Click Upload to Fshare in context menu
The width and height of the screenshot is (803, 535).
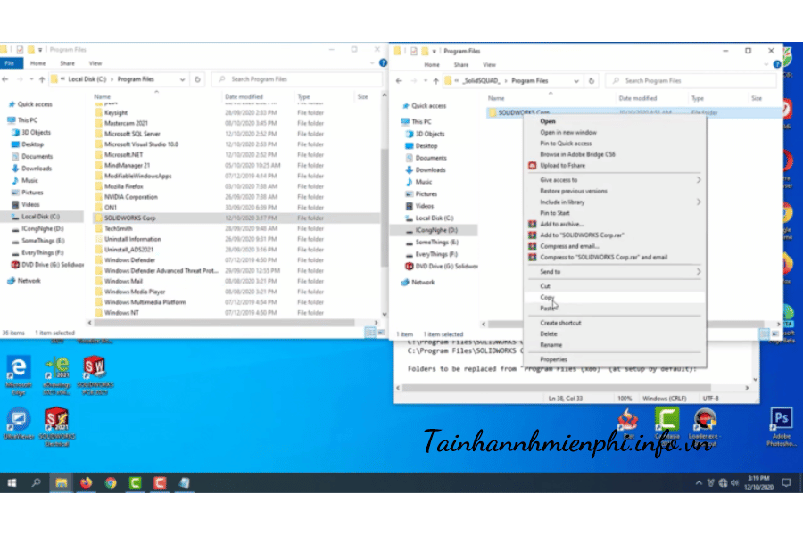(x=565, y=165)
